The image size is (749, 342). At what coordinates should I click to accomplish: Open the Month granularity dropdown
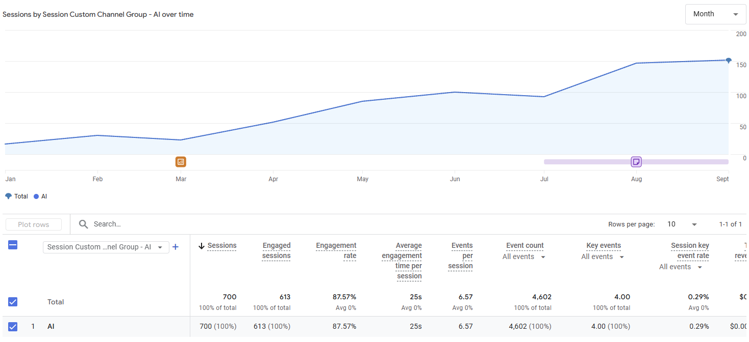click(715, 14)
